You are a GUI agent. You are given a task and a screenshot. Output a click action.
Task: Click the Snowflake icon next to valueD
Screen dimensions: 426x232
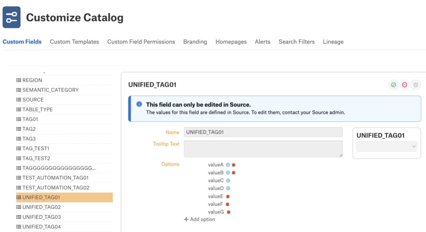(228, 188)
